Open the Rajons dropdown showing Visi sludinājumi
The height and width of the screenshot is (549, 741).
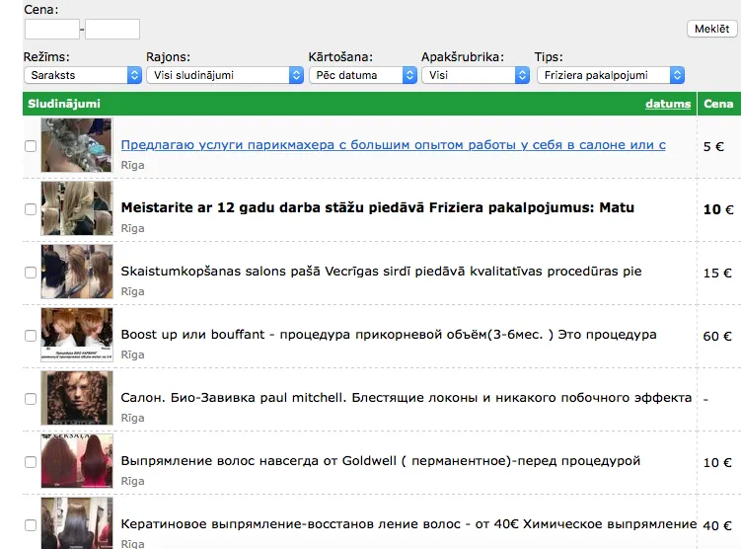coord(225,75)
